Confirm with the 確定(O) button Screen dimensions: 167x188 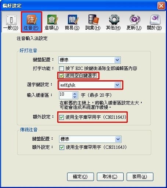tap(80, 177)
